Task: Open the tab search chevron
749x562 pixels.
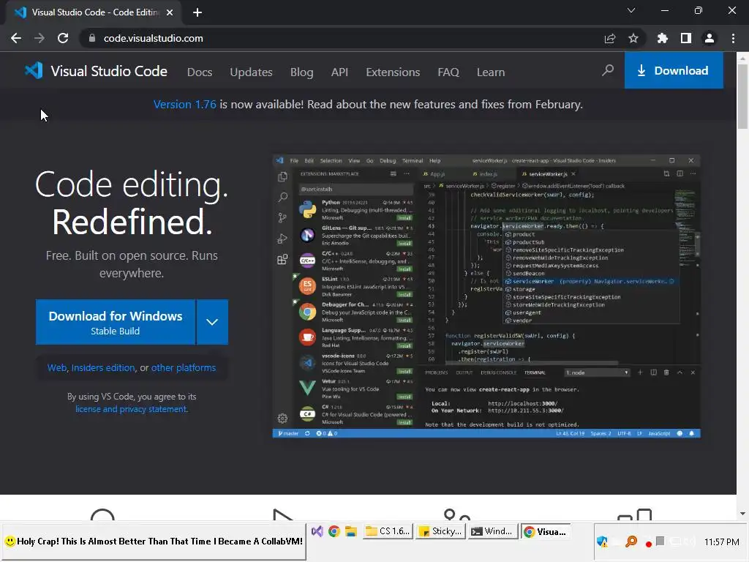Action: tap(631, 10)
